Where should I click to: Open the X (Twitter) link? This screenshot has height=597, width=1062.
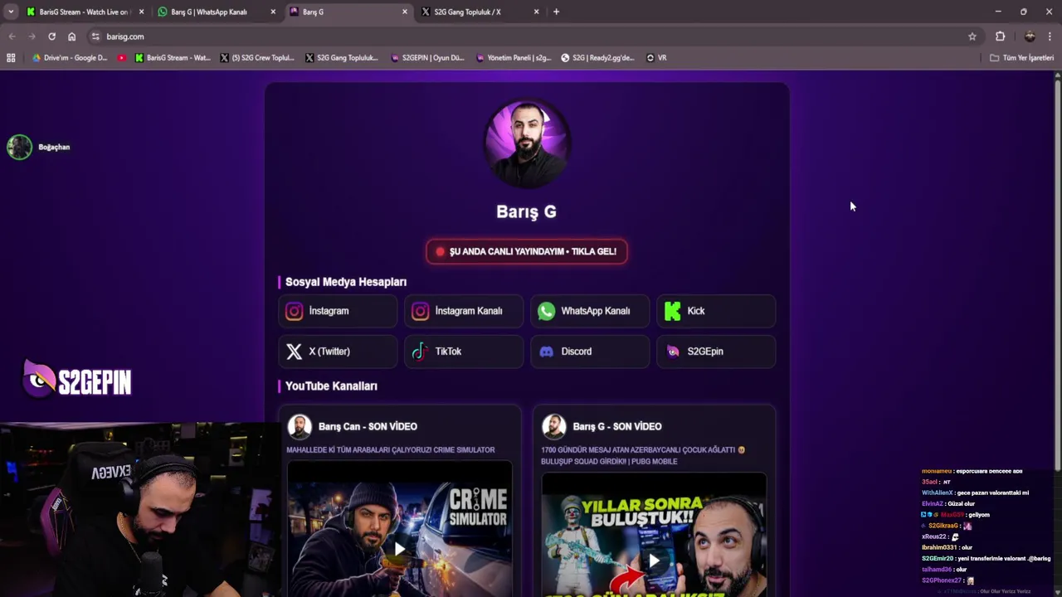point(338,352)
